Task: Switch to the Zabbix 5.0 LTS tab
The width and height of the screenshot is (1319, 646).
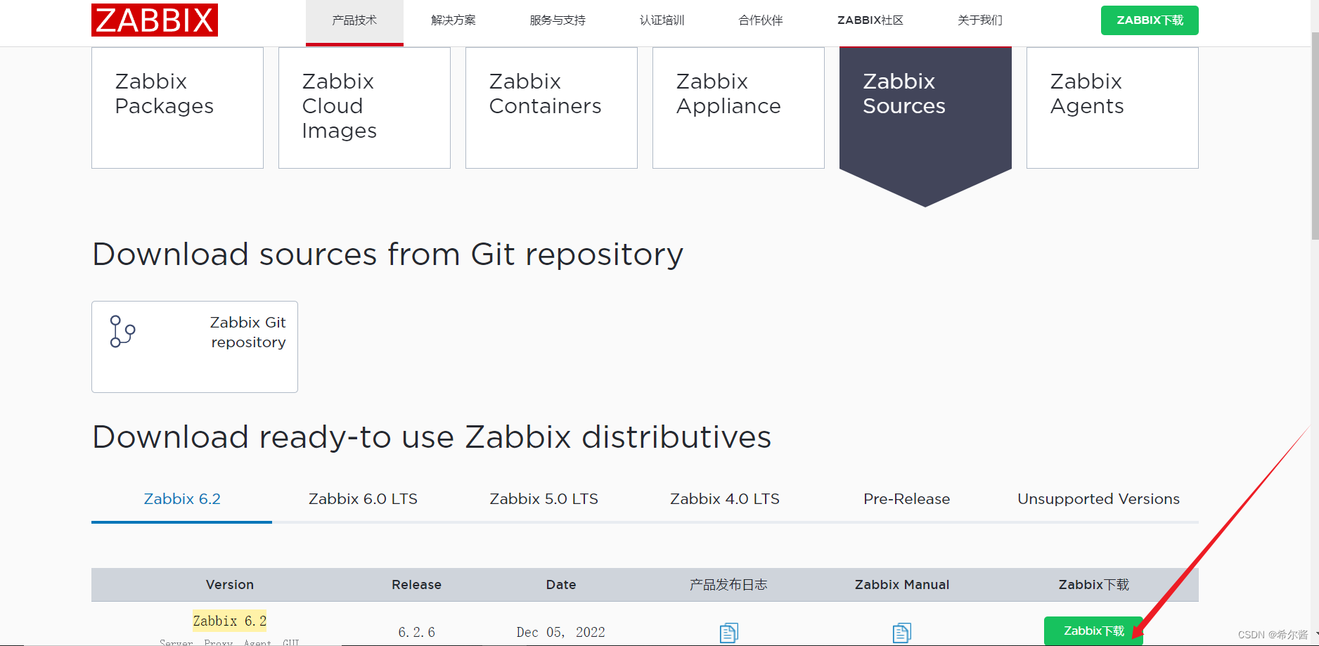Action: pos(543,498)
